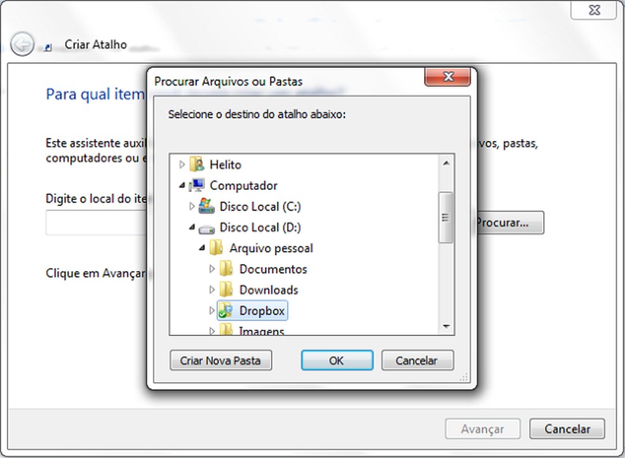
Task: Select the Documentos folder label
Action: coord(273,269)
